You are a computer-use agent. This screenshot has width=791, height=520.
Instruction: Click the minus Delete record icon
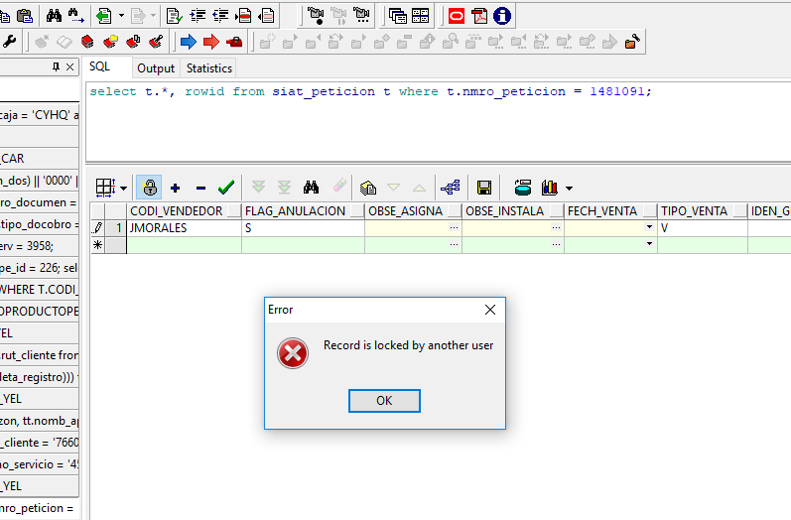[200, 187]
